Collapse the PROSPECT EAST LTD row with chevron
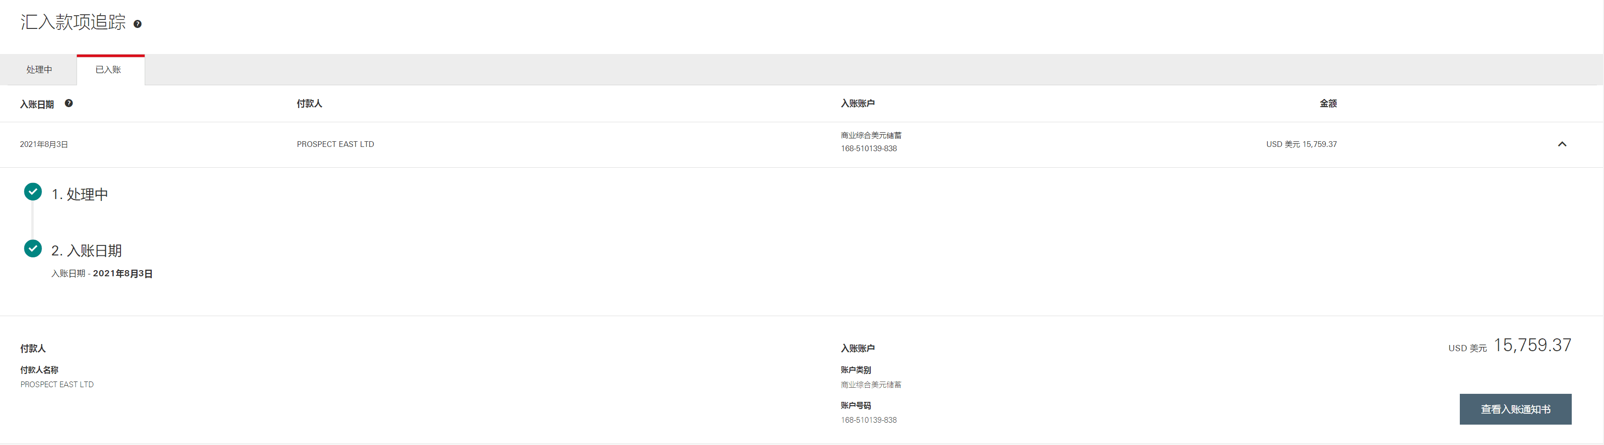The image size is (1604, 445). (1562, 145)
